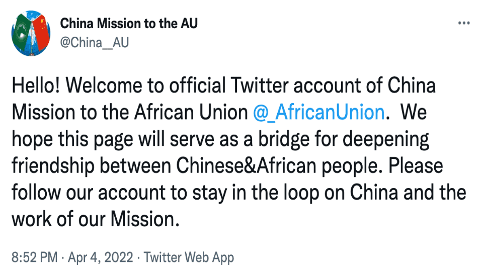The width and height of the screenshot is (483, 274).
Task: Click the phrase stay in the loop
Action: coord(256,193)
